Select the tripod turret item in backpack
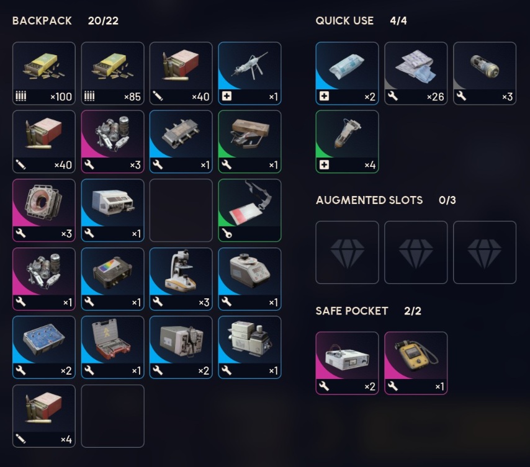The image size is (530, 467). [249, 73]
